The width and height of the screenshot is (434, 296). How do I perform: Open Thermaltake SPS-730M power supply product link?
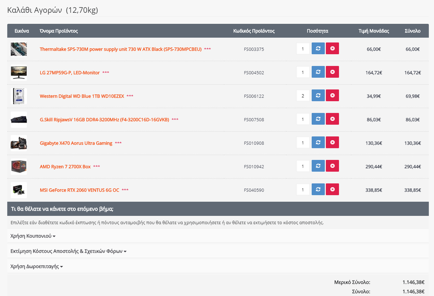(121, 49)
